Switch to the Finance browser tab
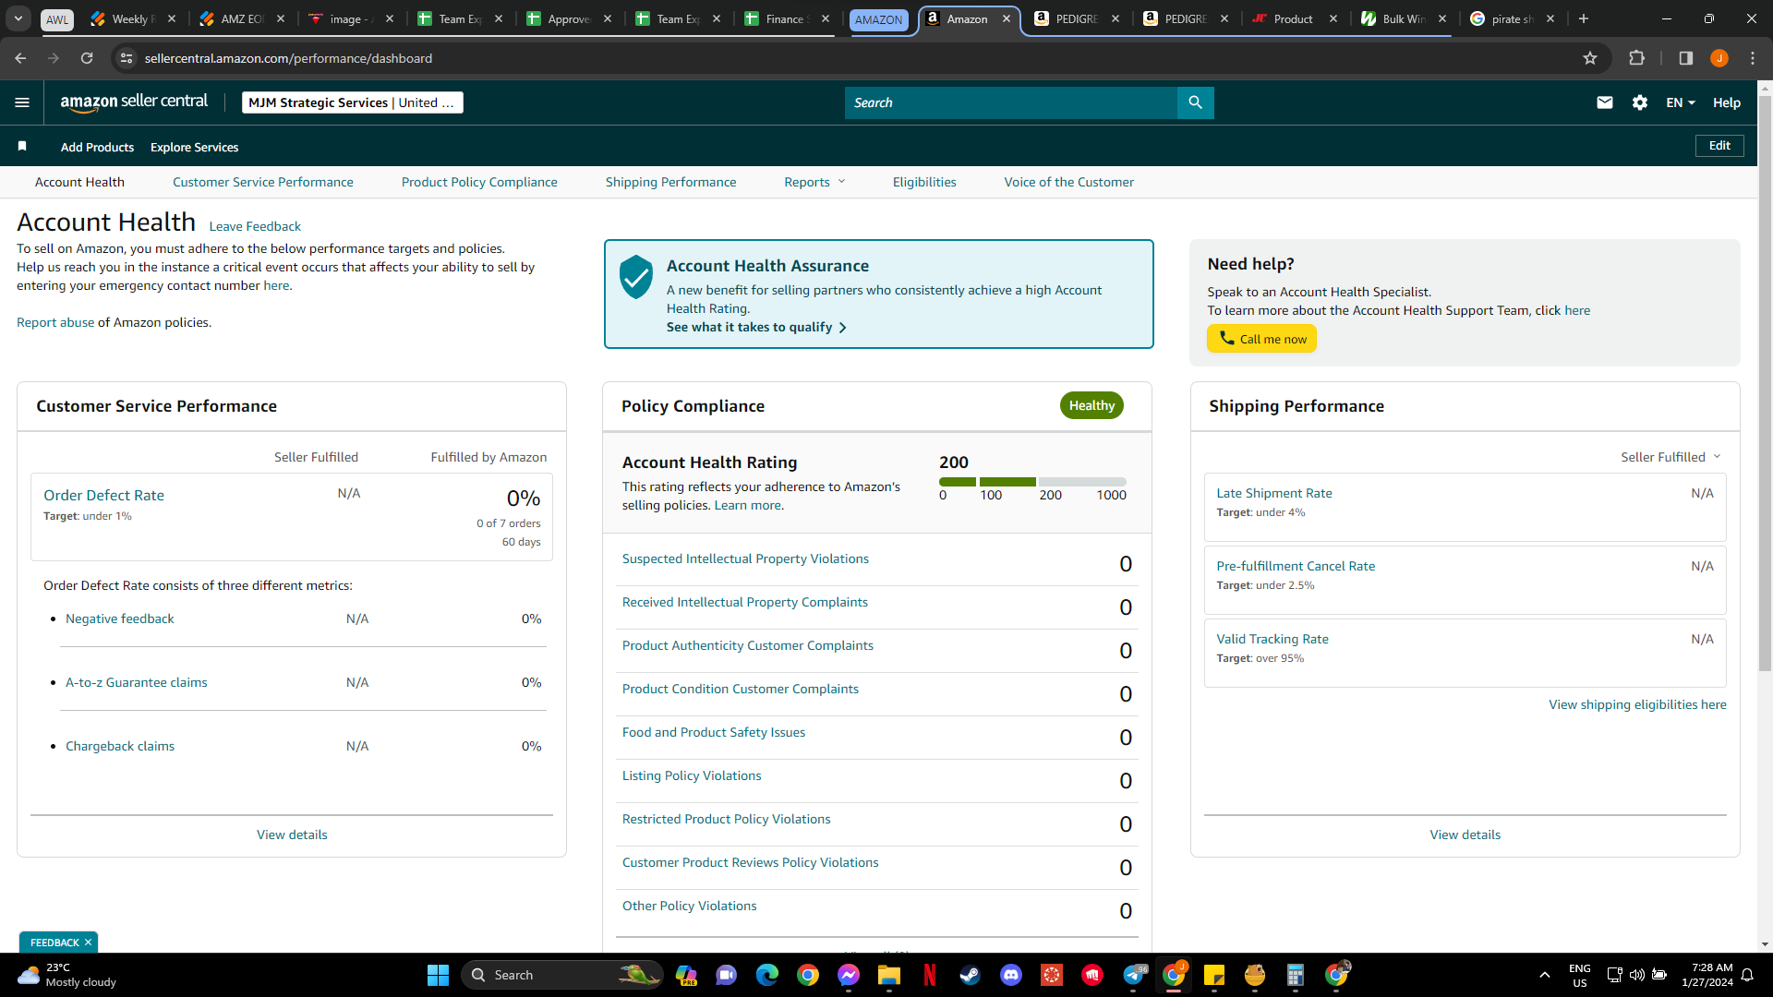The height and width of the screenshot is (997, 1773). [786, 18]
